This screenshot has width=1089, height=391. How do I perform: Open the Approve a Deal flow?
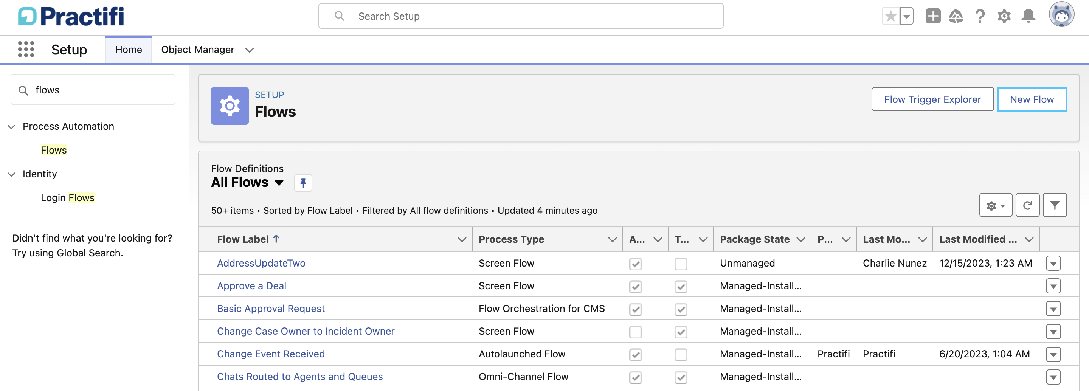[251, 286]
